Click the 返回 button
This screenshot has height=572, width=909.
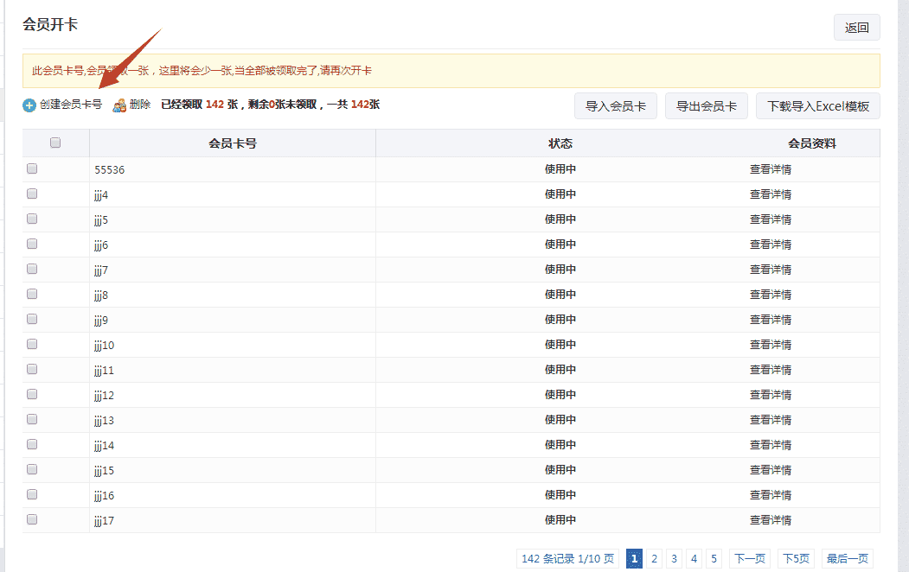point(856,27)
